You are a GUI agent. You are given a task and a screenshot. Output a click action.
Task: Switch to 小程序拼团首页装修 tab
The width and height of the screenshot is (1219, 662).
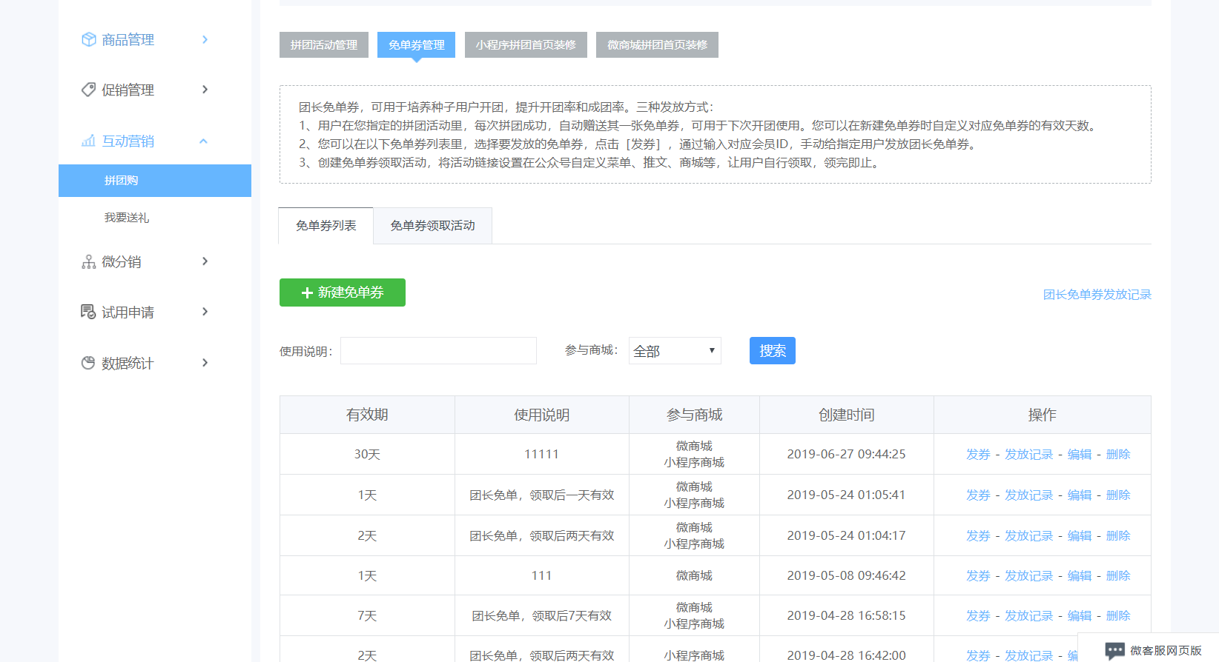coord(526,44)
